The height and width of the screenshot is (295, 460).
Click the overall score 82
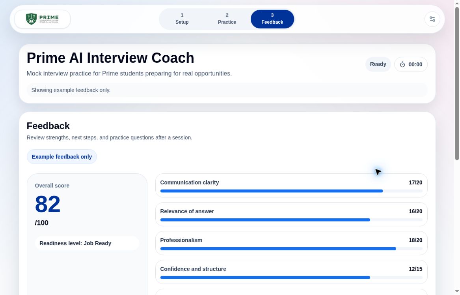tap(48, 204)
